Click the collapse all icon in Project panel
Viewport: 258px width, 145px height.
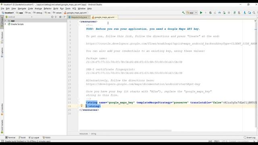point(56,17)
